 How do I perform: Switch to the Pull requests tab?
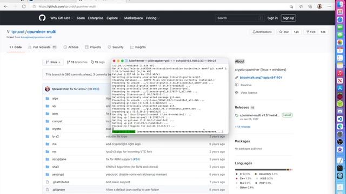42,47
